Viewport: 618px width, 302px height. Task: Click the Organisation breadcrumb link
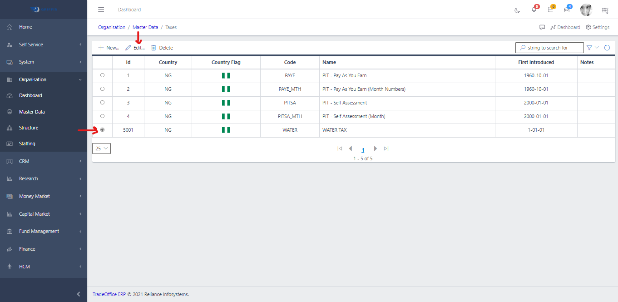click(112, 27)
